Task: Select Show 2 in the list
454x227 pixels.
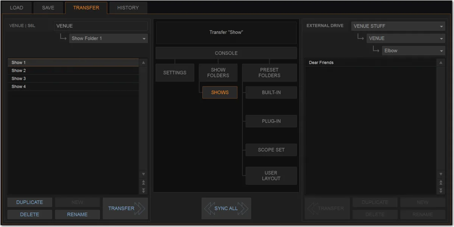Action: 73,71
